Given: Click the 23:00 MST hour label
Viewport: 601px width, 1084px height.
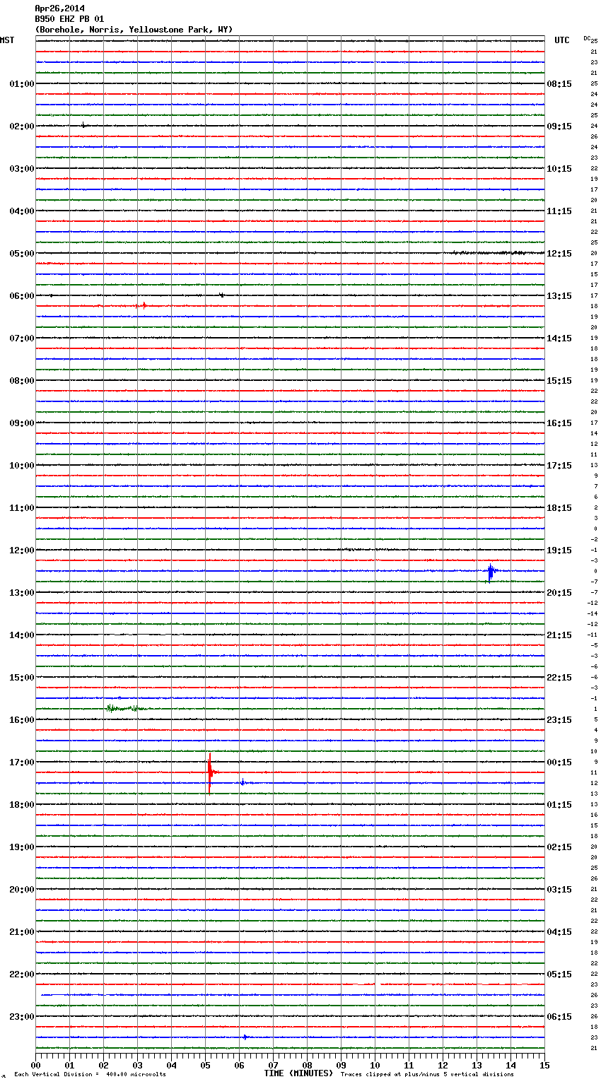Looking at the screenshot, I should [21, 1017].
